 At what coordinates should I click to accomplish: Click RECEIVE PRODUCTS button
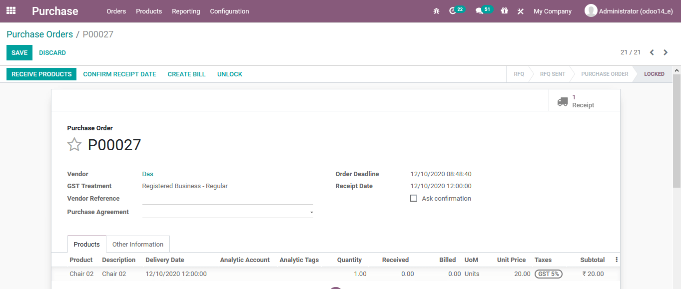[41, 74]
